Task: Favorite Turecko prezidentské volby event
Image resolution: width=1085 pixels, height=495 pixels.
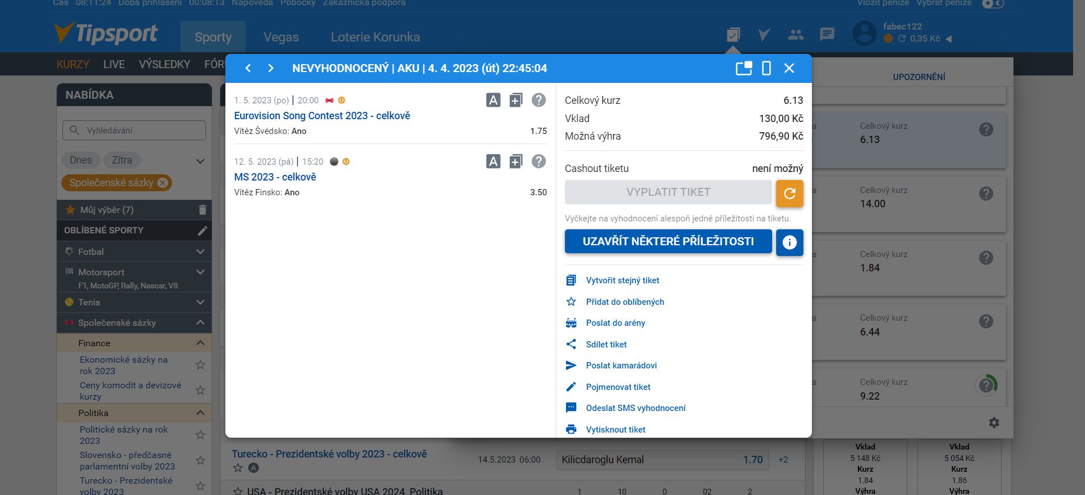Action: coord(238,468)
